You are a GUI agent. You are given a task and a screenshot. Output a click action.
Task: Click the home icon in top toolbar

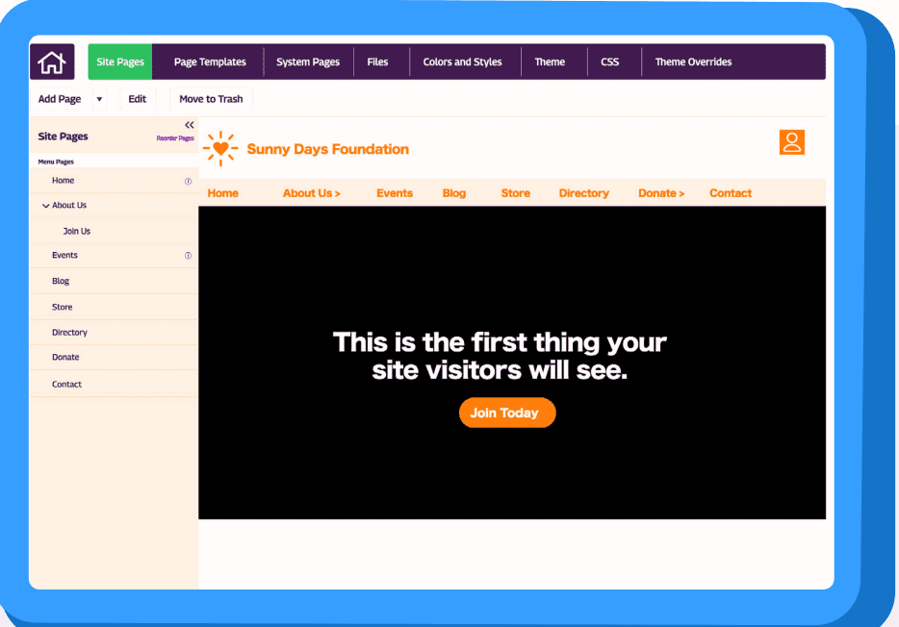click(51, 63)
